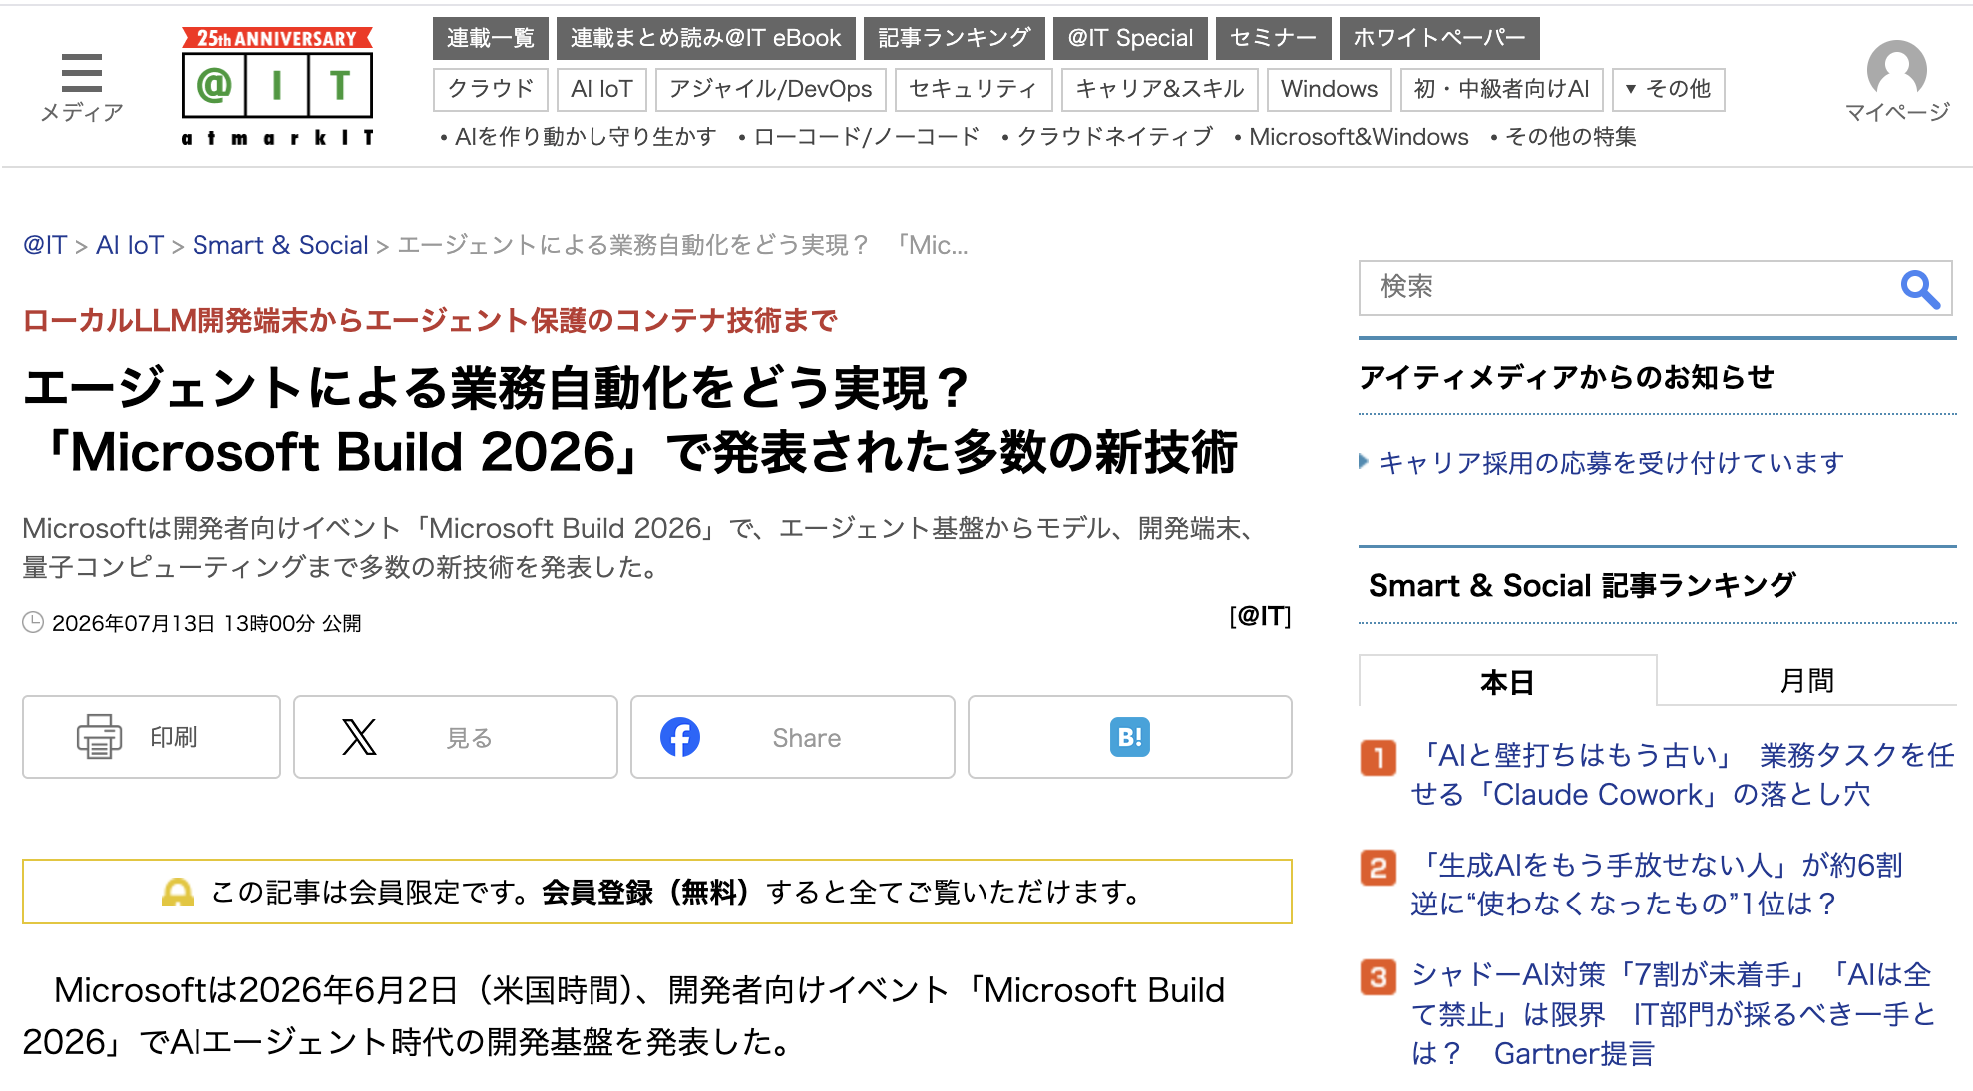Click the @IT 25th Anniversary logo
This screenshot has width=1973, height=1091.
277,86
